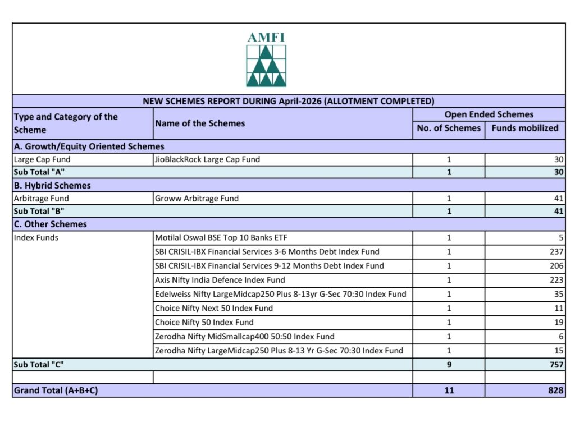The image size is (575, 432).
Task: Click funds value 206
Action: [556, 265]
